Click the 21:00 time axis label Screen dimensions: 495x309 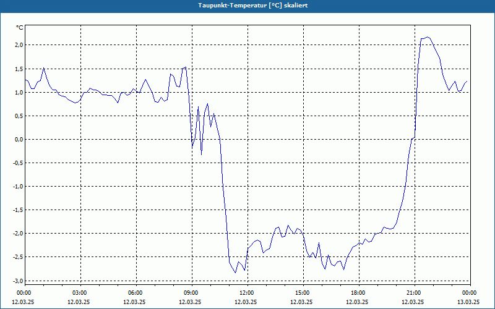click(x=413, y=293)
